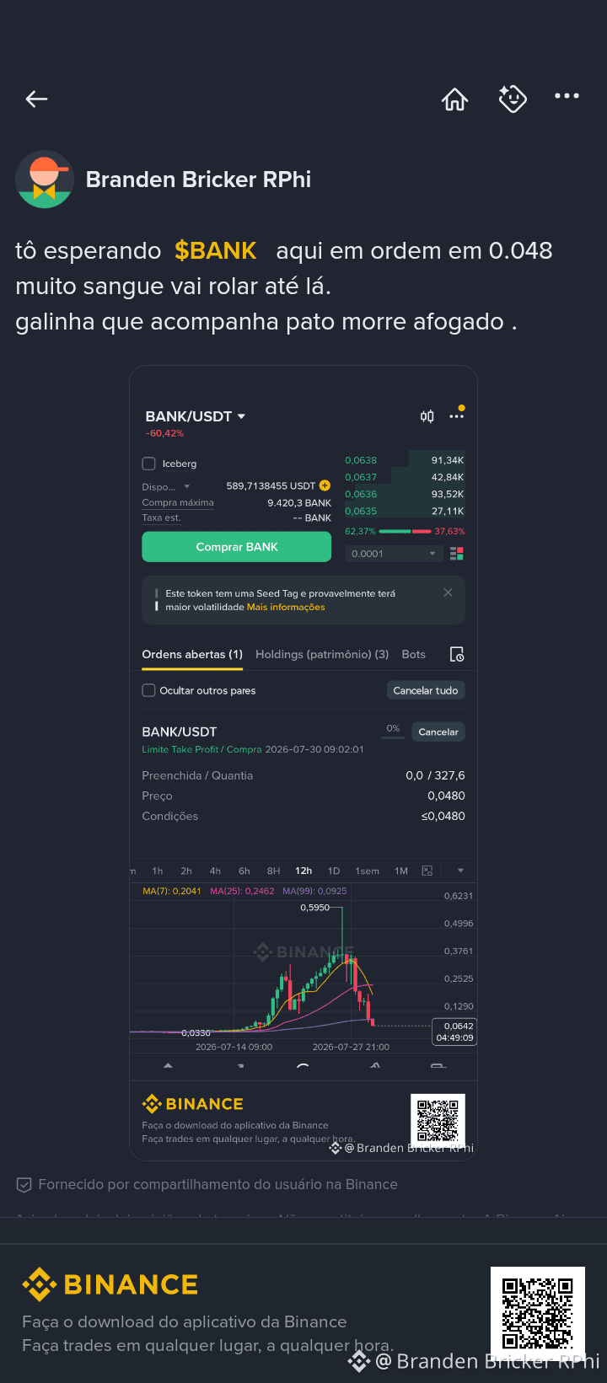Image resolution: width=607 pixels, height=1383 pixels.
Task: Tap the 0,5950 high marker on chart
Action: 314,908
